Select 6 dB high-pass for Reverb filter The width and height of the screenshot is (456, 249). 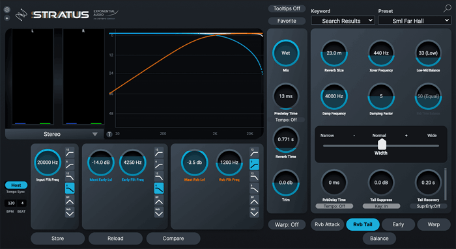coord(254,164)
